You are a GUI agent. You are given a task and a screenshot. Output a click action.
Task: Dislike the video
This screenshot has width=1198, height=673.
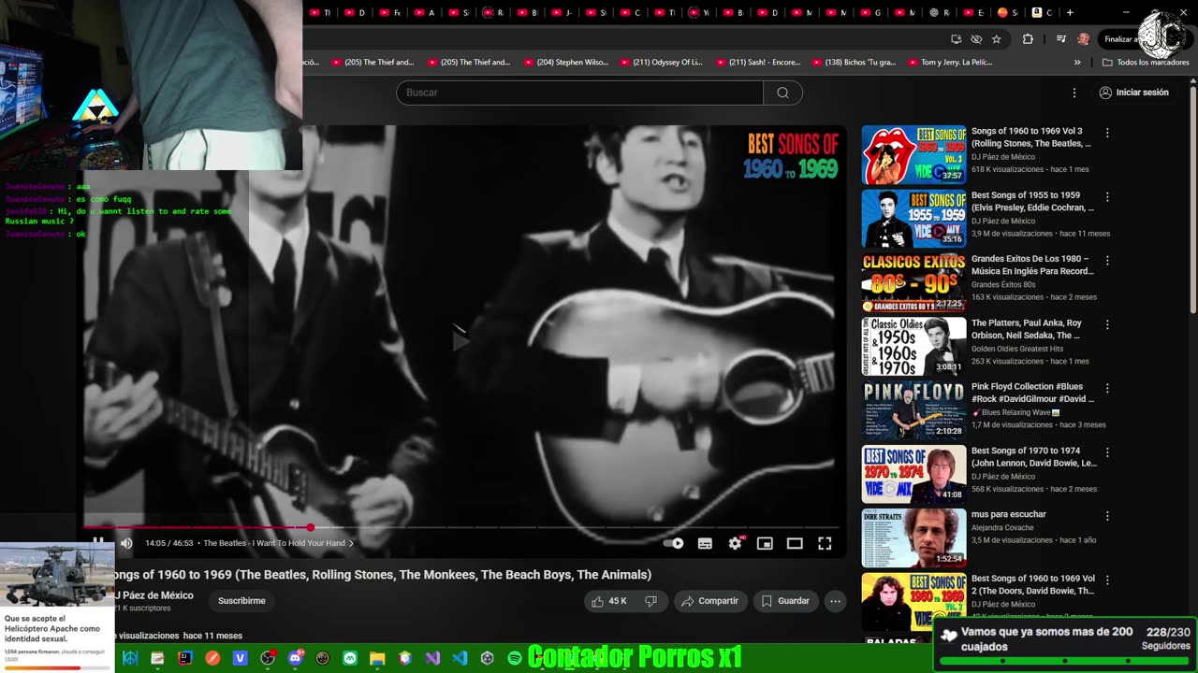651,601
